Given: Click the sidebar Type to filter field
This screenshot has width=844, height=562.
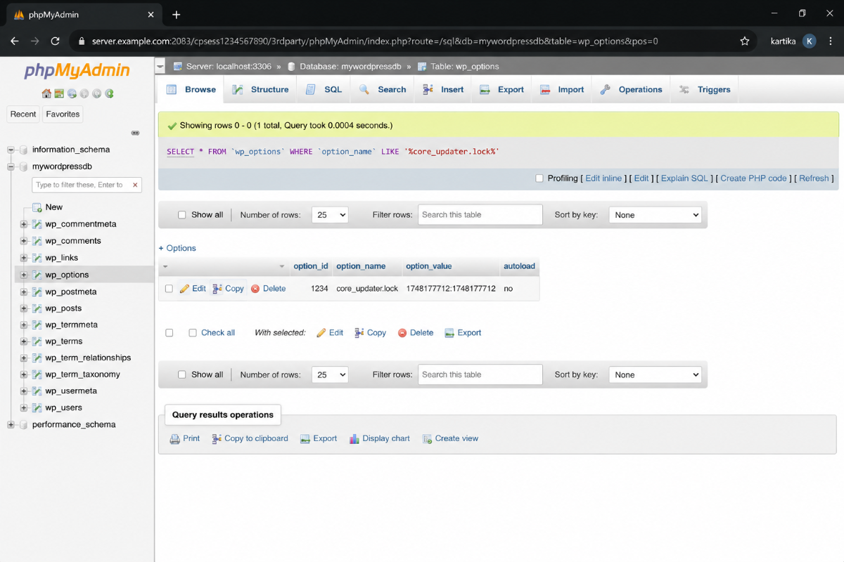Looking at the screenshot, I should pyautogui.click(x=87, y=185).
